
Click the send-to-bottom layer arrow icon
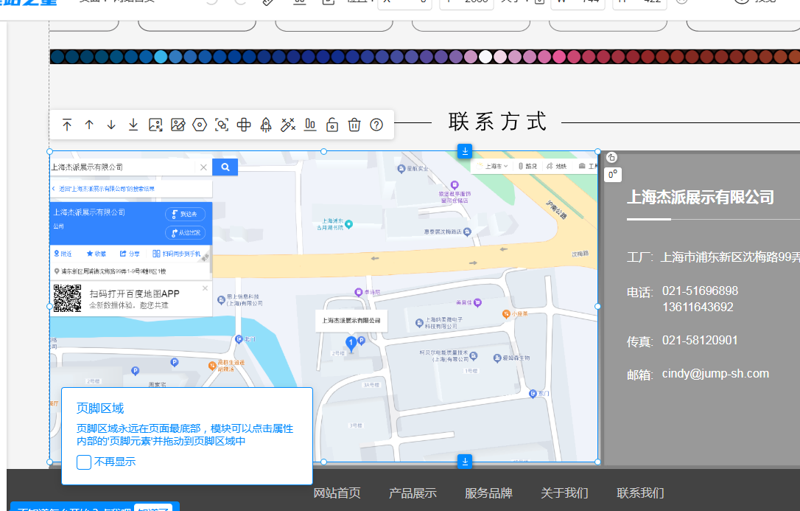pos(133,125)
